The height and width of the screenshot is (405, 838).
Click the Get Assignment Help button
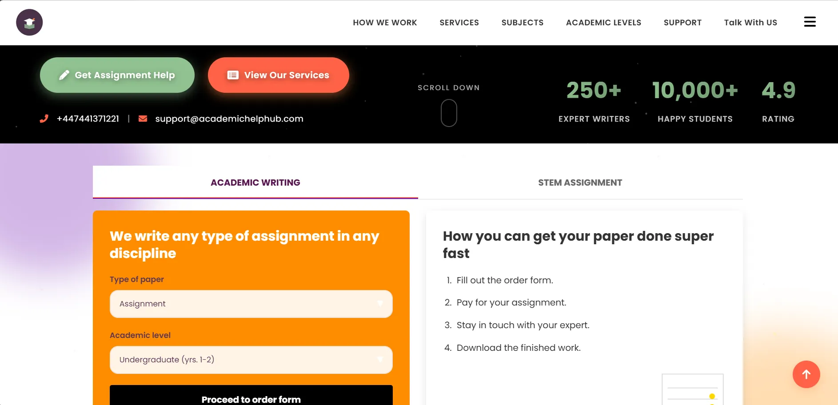click(x=117, y=75)
